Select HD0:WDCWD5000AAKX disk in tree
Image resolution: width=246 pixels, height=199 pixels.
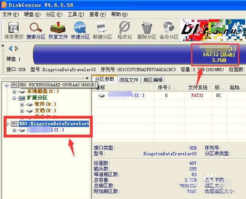(58, 85)
